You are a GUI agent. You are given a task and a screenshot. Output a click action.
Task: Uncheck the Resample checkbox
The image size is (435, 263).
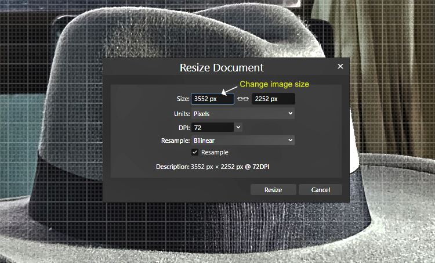point(195,152)
